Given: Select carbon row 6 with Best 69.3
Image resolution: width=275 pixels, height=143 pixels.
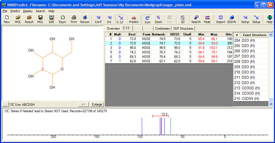Looking at the screenshot, I should pyautogui.click(x=169, y=57).
